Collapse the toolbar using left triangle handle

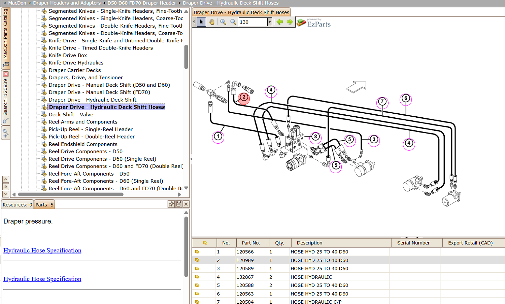click(194, 22)
